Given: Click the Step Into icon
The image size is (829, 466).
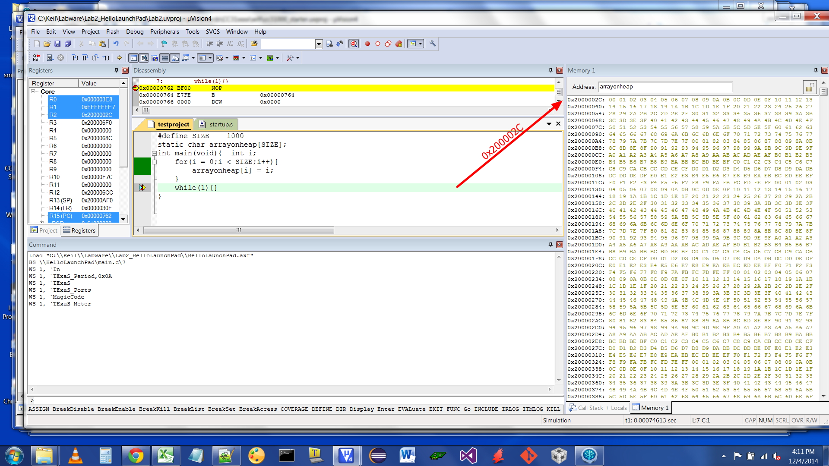Looking at the screenshot, I should coord(75,58).
